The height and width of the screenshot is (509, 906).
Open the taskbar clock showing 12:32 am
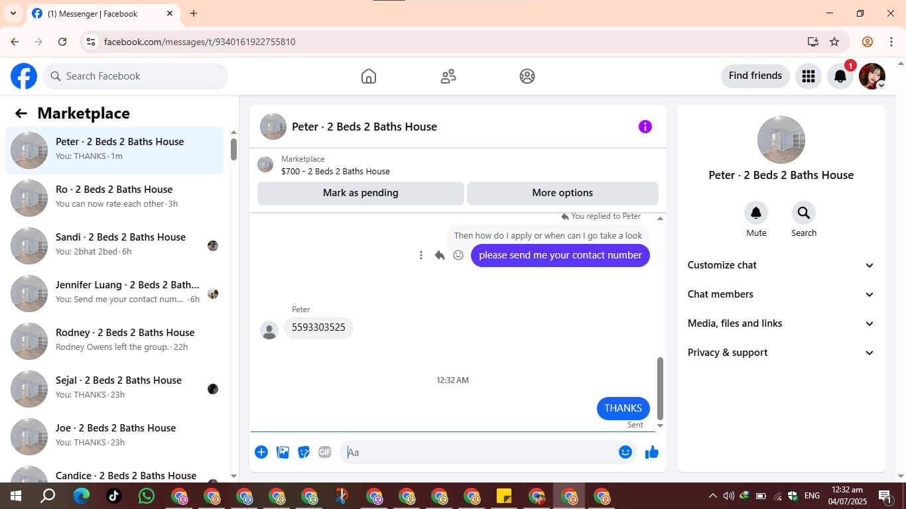click(847, 495)
